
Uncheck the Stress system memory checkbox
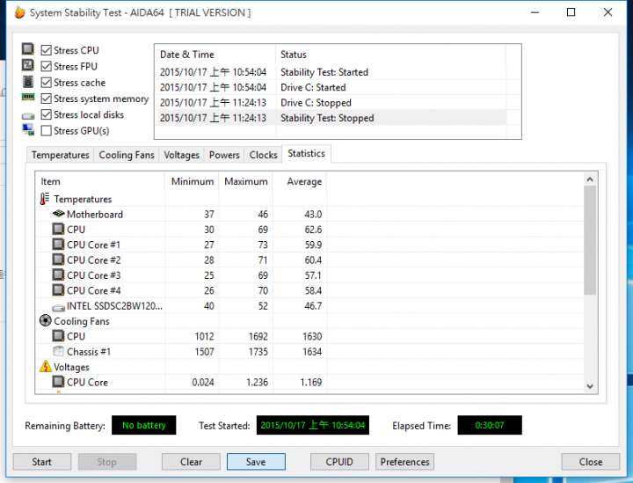coord(47,99)
